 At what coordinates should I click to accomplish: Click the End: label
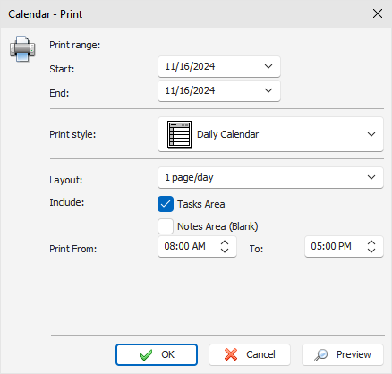pyautogui.click(x=59, y=93)
